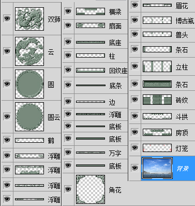Select the layer named 砖纹
Screen dimensions: 195x206
182,100
